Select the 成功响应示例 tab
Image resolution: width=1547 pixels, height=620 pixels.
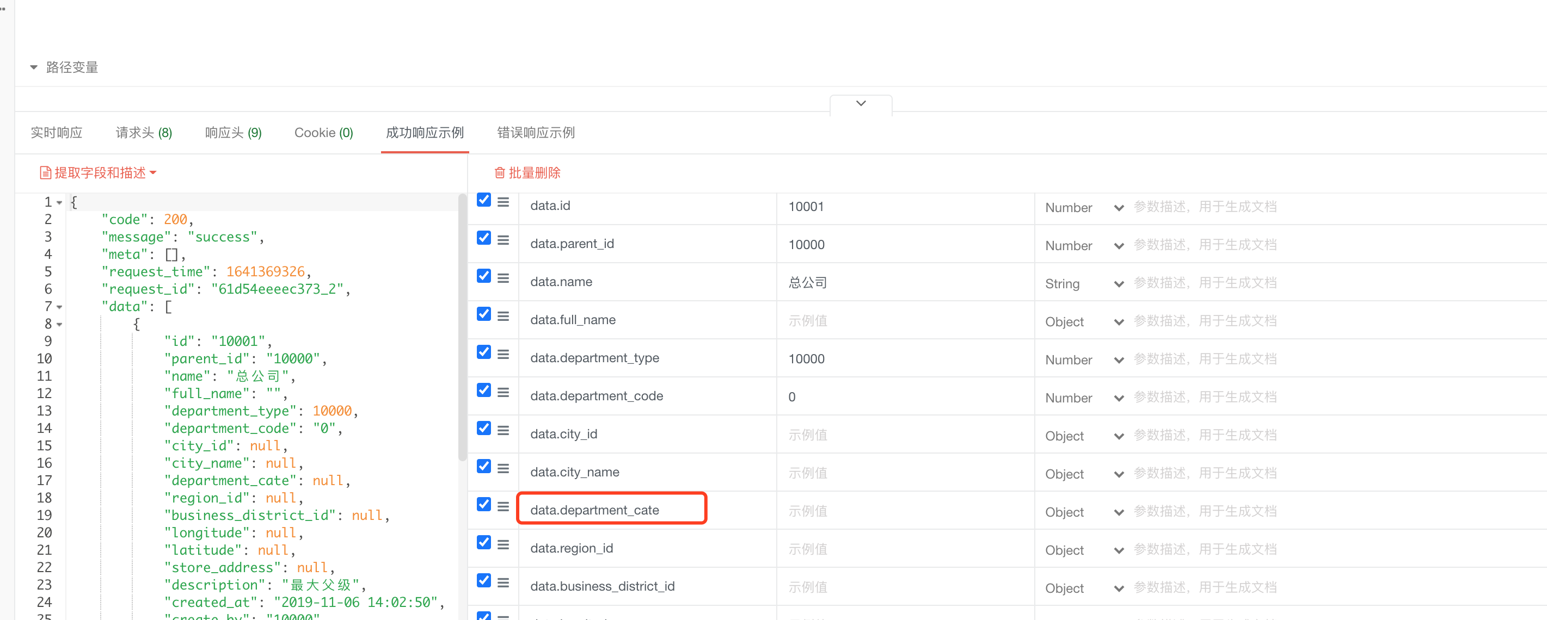tap(425, 133)
